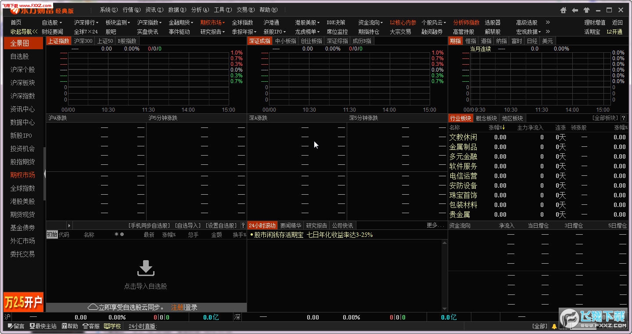
Task: Select 全景图 in the sidebar
Action: 23,43
